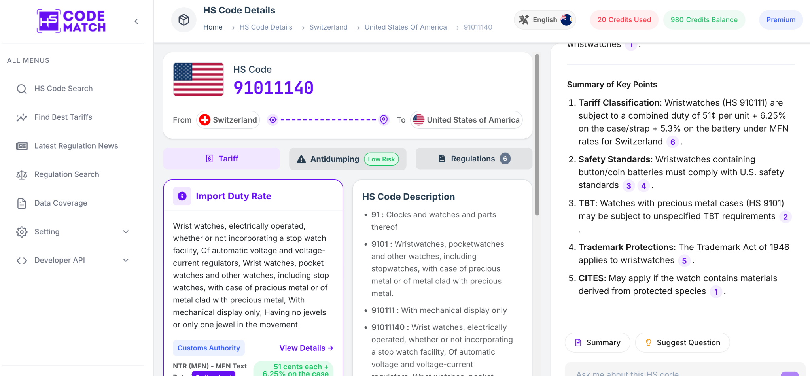Click the Summary button
The image size is (810, 376).
pyautogui.click(x=598, y=342)
